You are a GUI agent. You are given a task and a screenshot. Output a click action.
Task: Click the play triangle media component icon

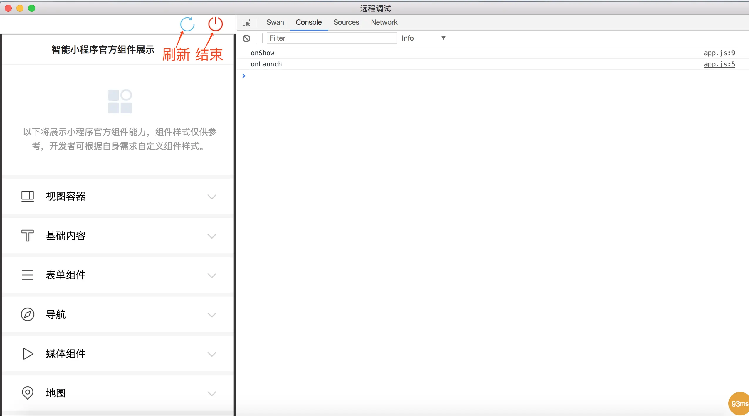(x=28, y=354)
